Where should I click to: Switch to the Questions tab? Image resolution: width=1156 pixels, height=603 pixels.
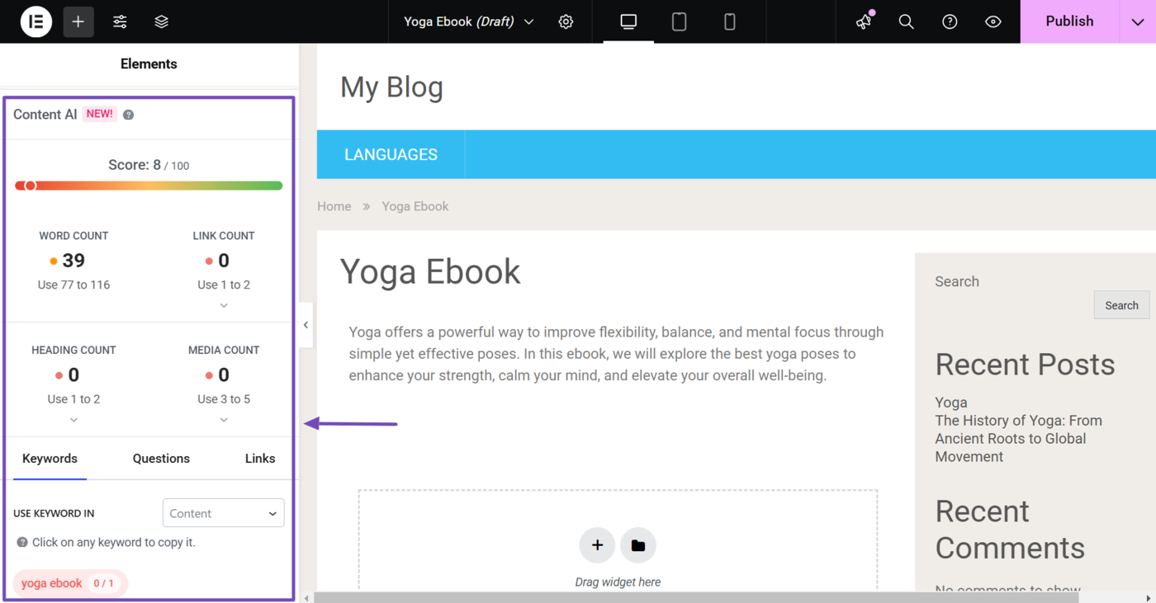pyautogui.click(x=161, y=459)
